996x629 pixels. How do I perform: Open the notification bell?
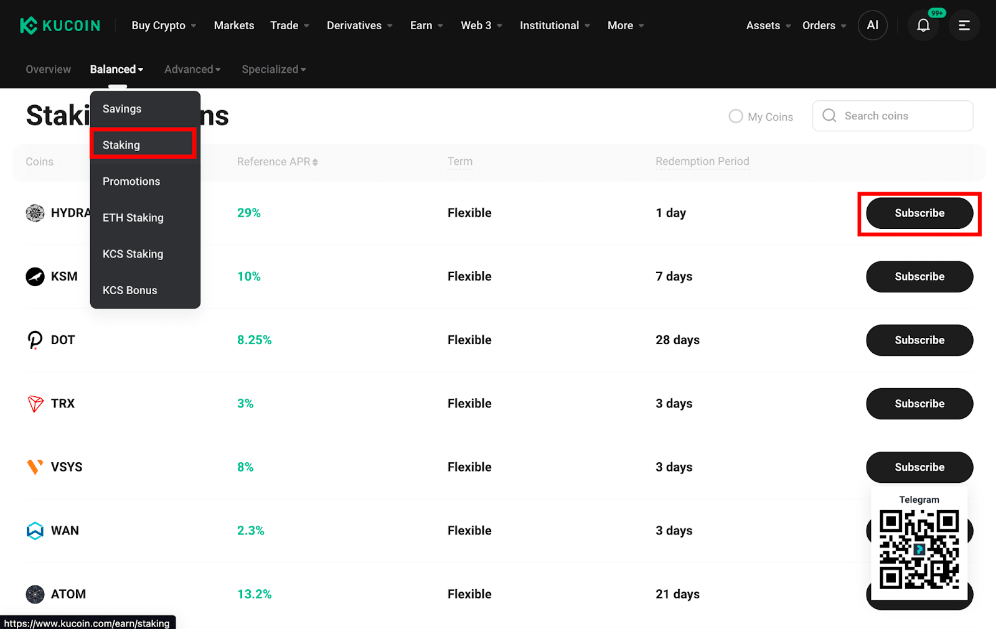(923, 26)
